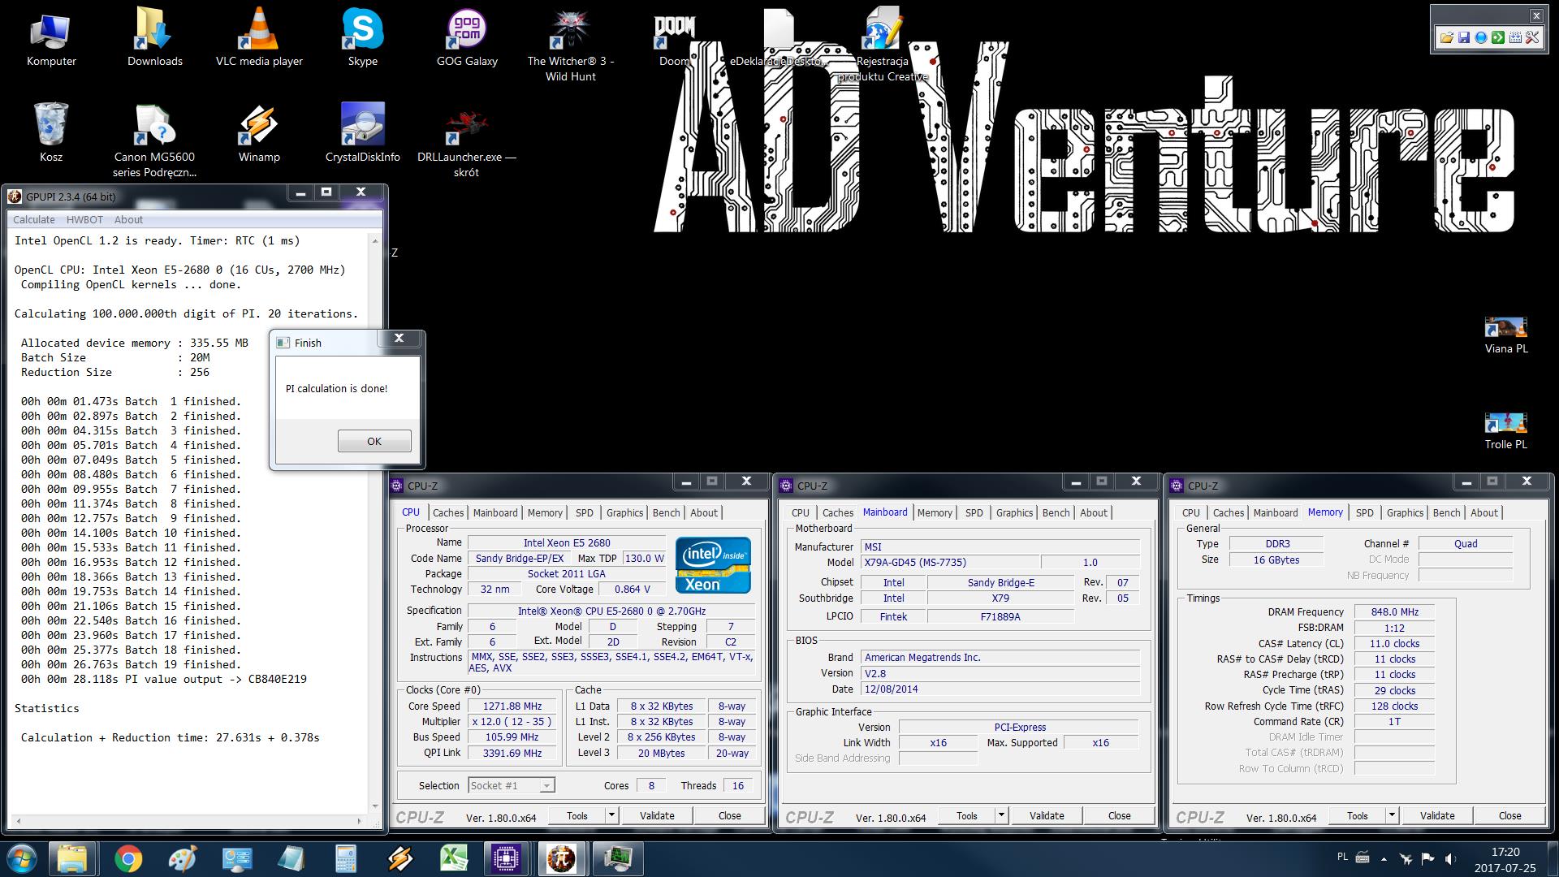The height and width of the screenshot is (877, 1559).
Task: Open File Explorer from the taskbar
Action: click(x=72, y=858)
